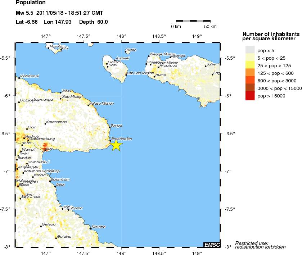Select the Lae city marker dot

point(45,150)
